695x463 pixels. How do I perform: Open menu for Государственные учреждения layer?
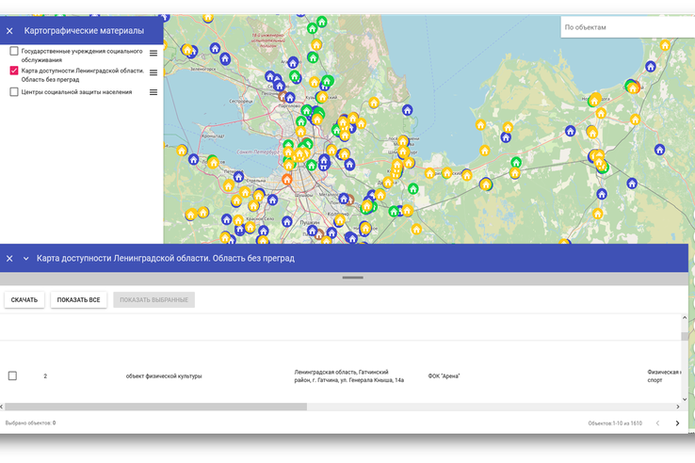point(154,53)
